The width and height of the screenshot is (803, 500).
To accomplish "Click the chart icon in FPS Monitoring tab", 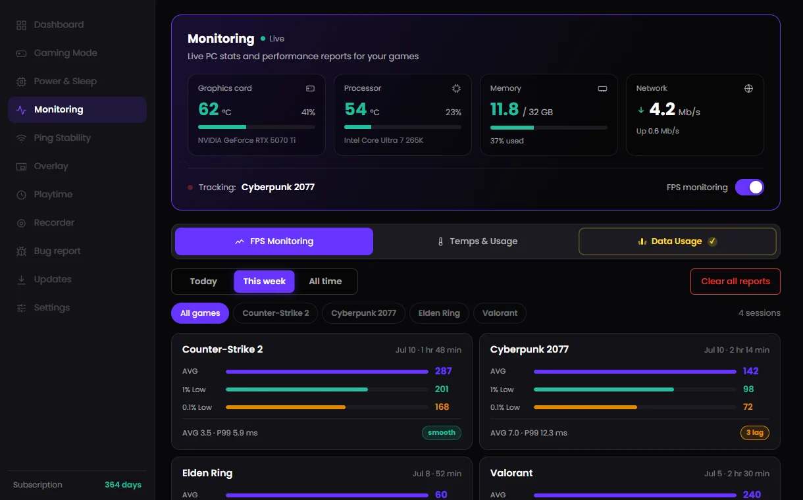I will 240,241.
